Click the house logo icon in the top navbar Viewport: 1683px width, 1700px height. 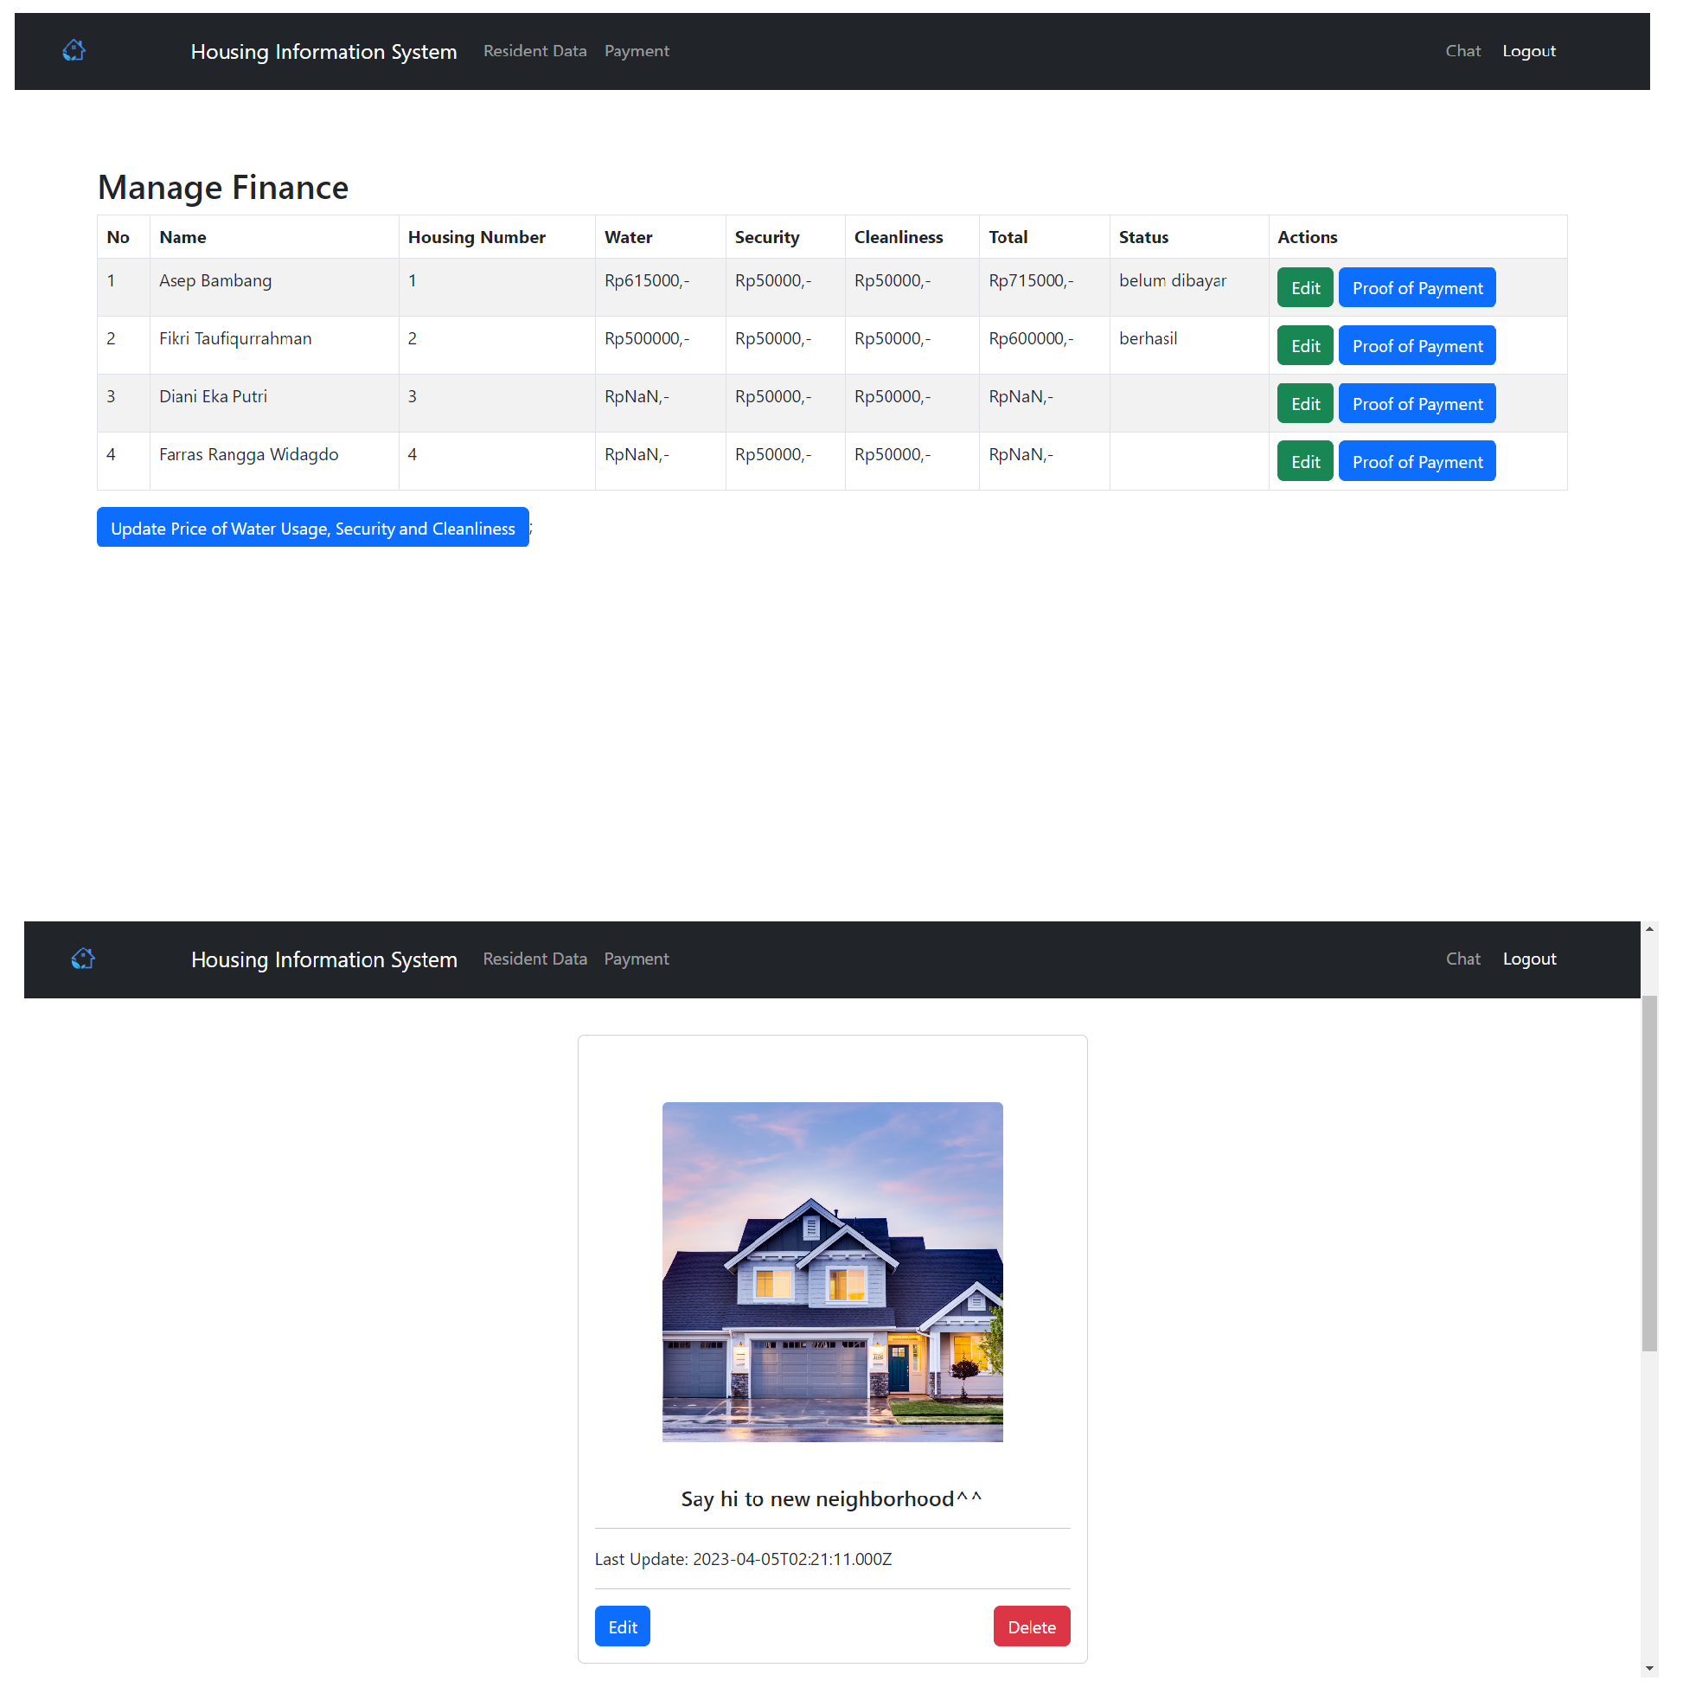click(74, 50)
